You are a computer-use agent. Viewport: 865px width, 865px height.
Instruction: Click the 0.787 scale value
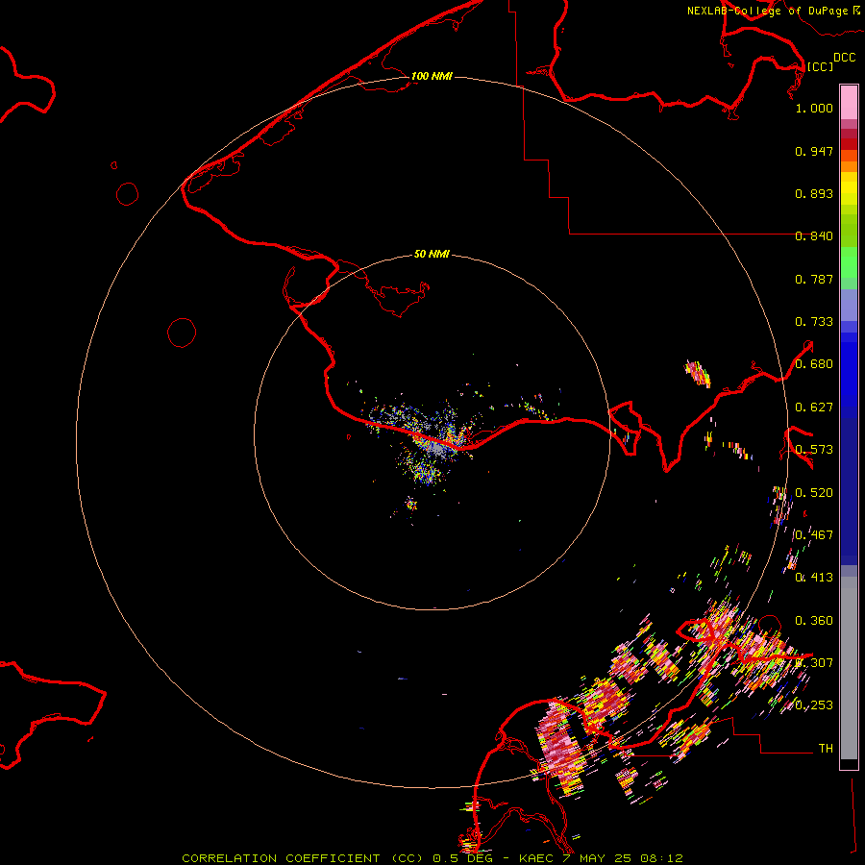pyautogui.click(x=814, y=279)
